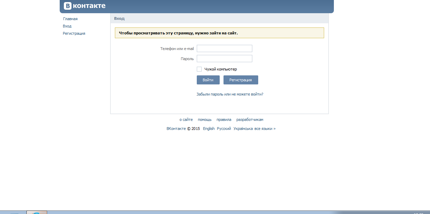Open the Регистрация link in the sidebar
430x214 pixels.
click(x=74, y=33)
